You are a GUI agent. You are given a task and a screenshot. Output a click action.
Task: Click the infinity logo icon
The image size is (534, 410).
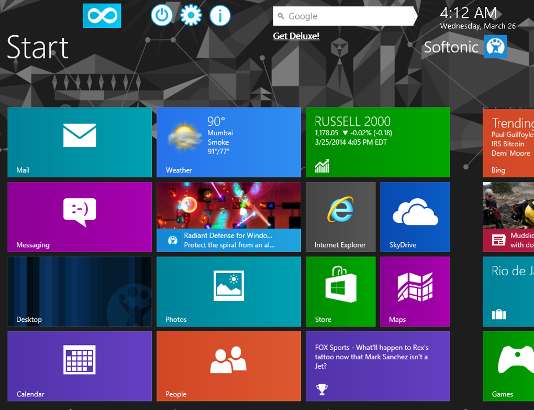coord(102,15)
